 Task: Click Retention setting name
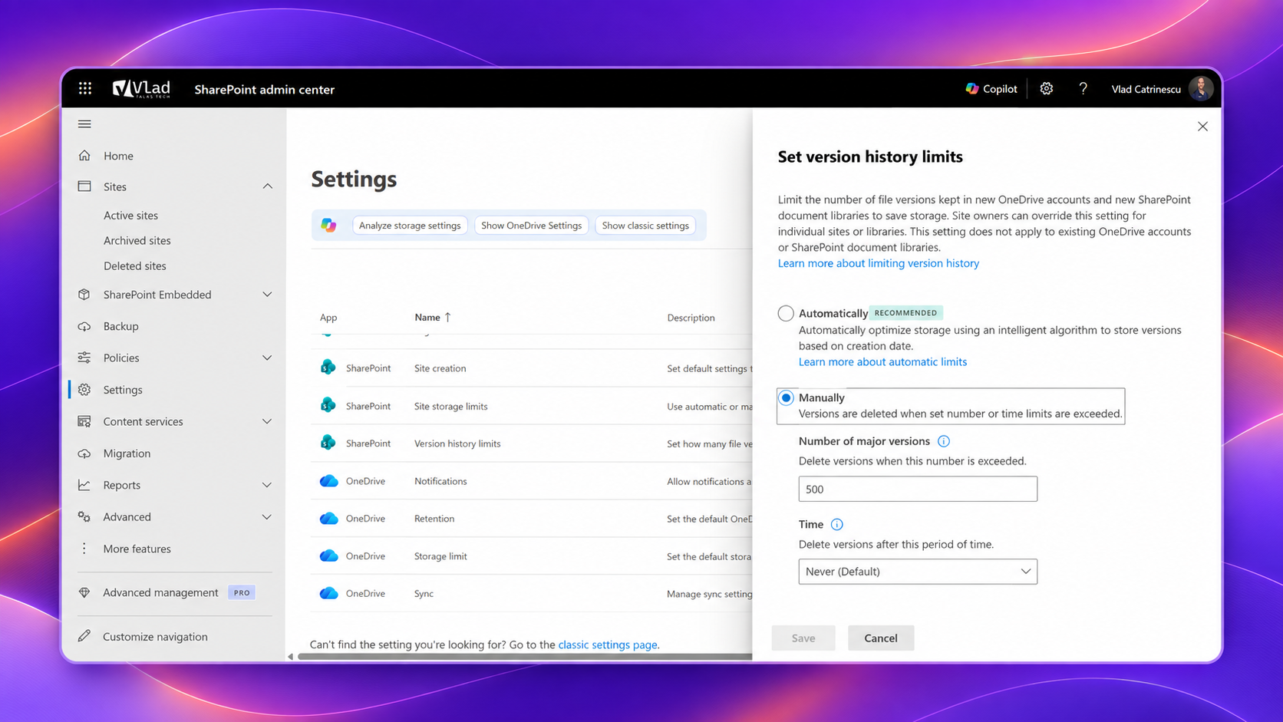(434, 519)
